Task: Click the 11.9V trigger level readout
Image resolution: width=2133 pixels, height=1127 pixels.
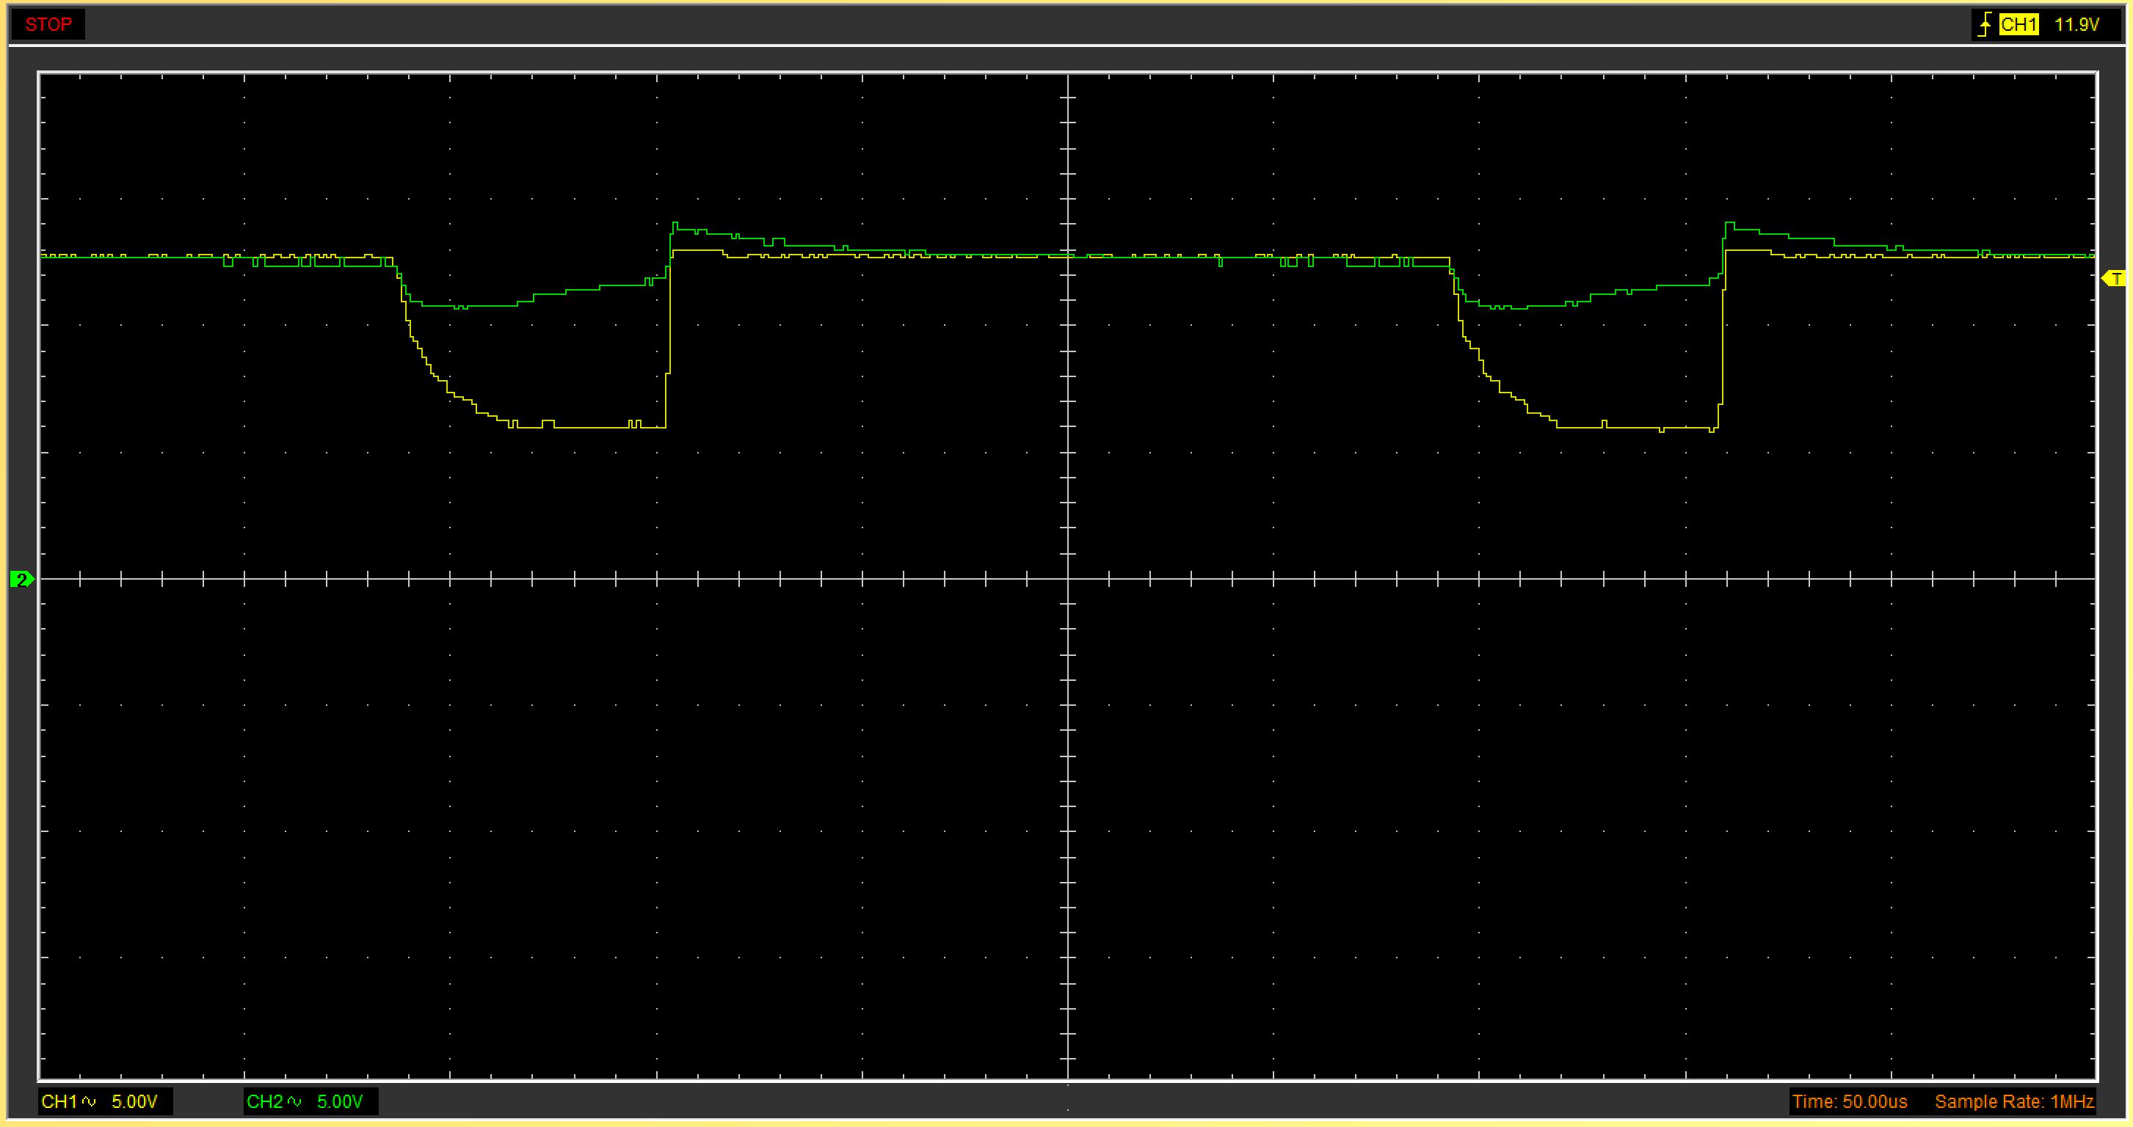Action: click(2076, 25)
